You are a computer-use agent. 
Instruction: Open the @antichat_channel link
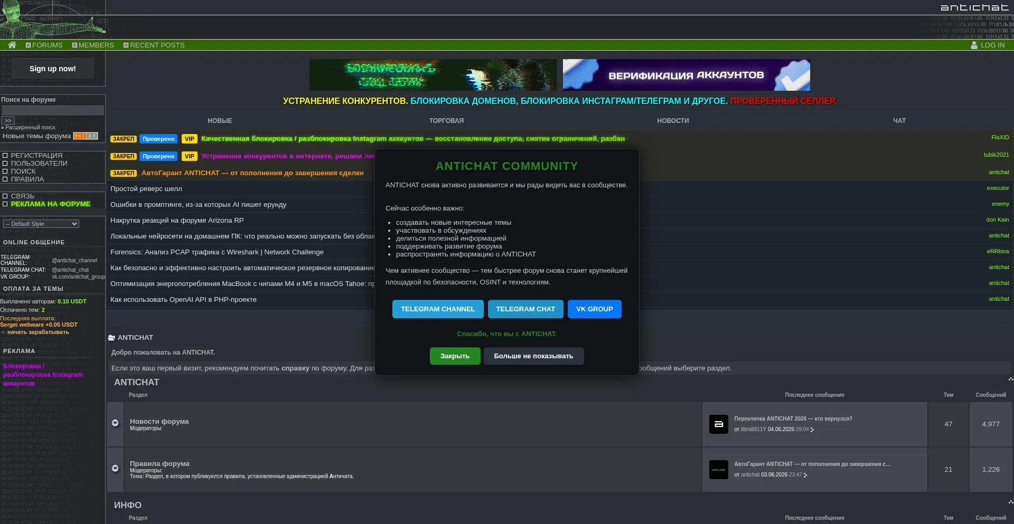tap(74, 260)
